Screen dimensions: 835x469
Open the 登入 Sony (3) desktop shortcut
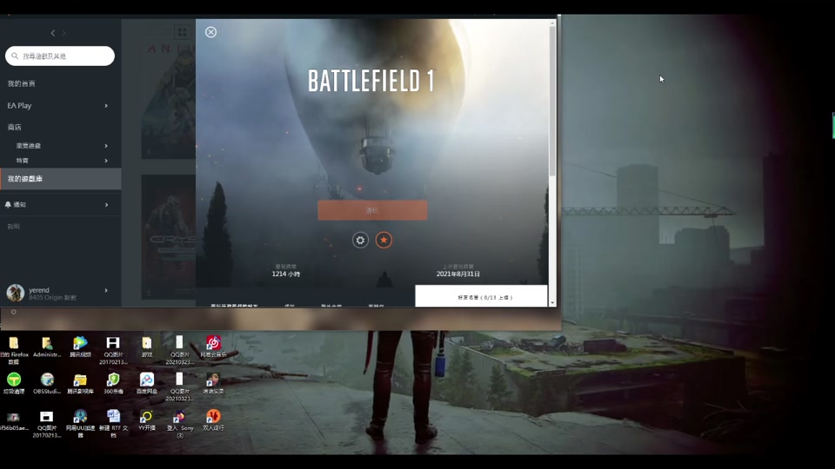[x=179, y=424]
